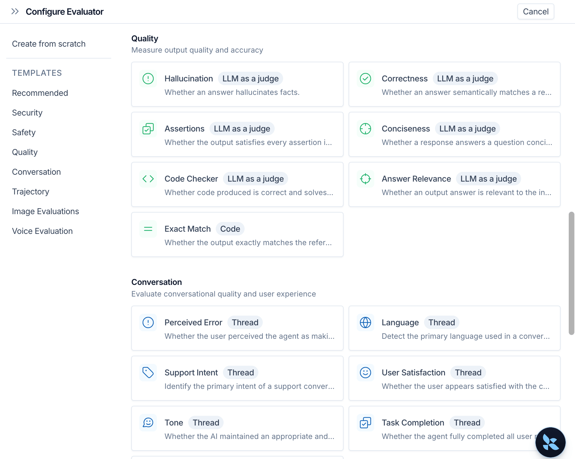The height and width of the screenshot is (459, 575).
Task: Select the Assertions template title
Action: [184, 129]
